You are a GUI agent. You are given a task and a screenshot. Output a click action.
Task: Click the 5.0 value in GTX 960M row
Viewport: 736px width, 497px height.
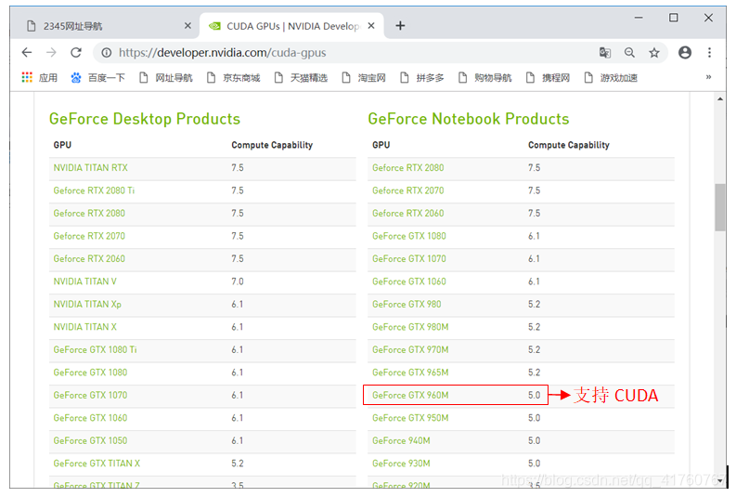[535, 395]
